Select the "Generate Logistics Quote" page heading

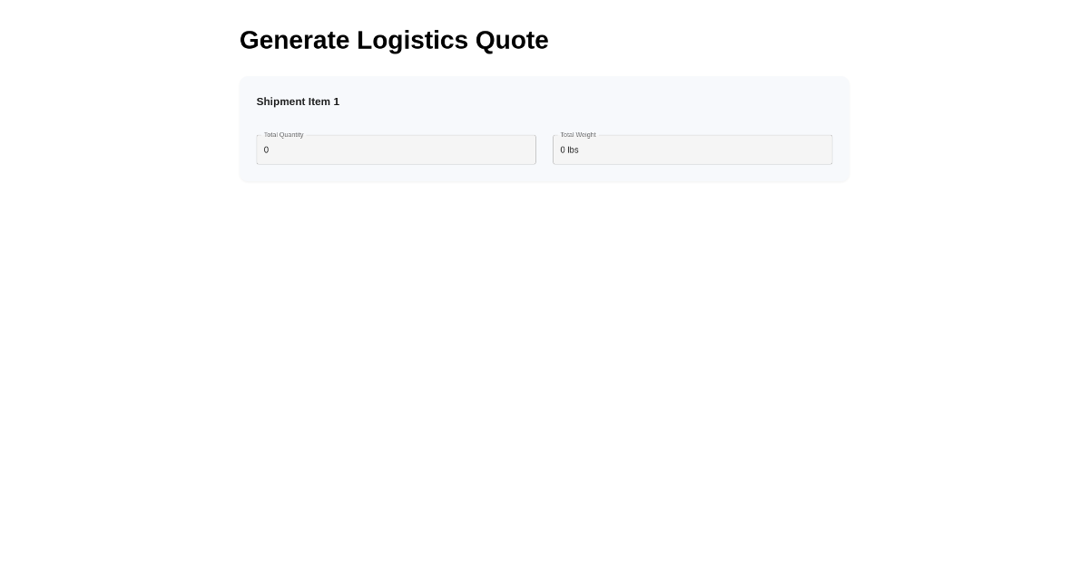tap(394, 40)
